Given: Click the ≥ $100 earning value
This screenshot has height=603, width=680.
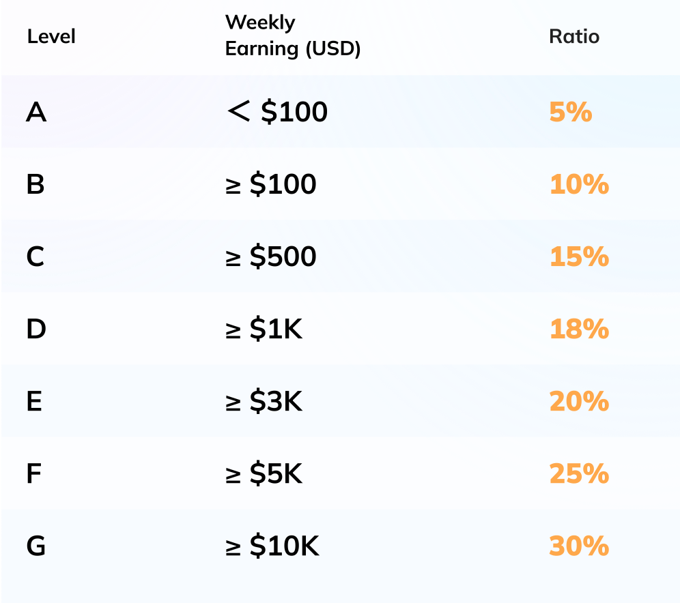Looking at the screenshot, I should 270,185.
